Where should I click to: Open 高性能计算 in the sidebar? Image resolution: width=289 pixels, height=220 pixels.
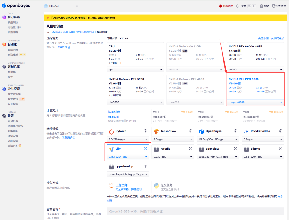point(14,28)
